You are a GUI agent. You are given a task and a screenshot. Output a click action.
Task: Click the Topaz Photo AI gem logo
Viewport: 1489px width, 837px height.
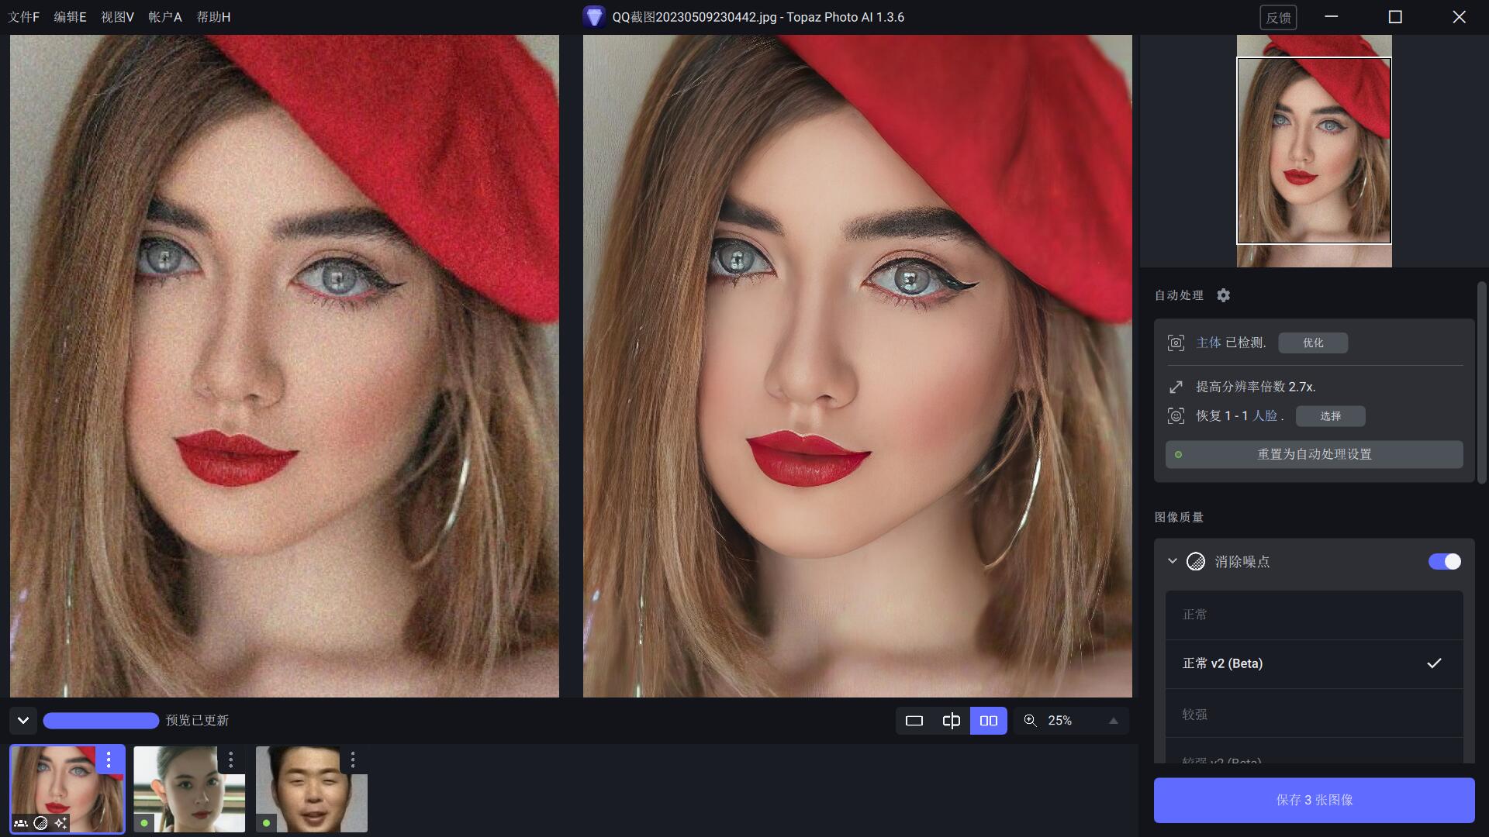pyautogui.click(x=594, y=17)
